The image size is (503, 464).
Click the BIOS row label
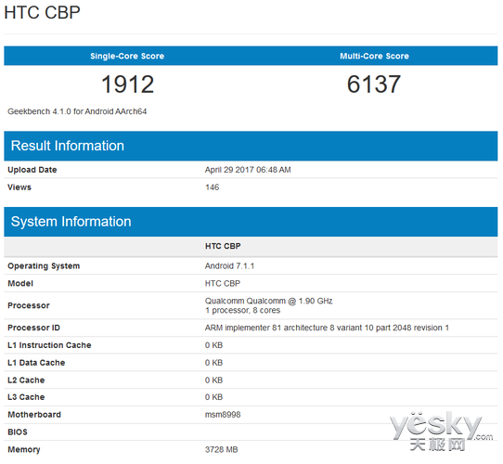click(x=18, y=432)
